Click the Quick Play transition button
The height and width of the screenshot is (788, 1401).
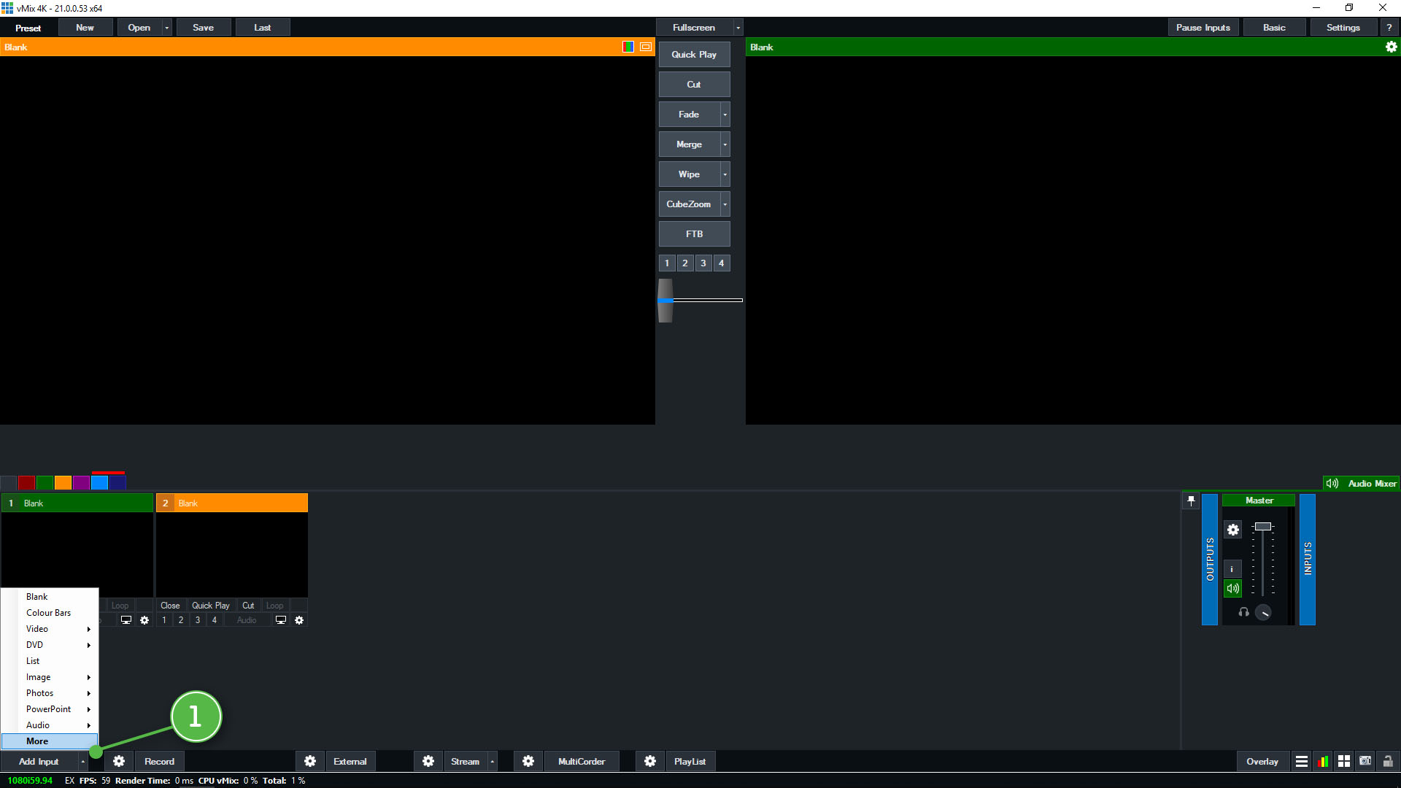(694, 55)
